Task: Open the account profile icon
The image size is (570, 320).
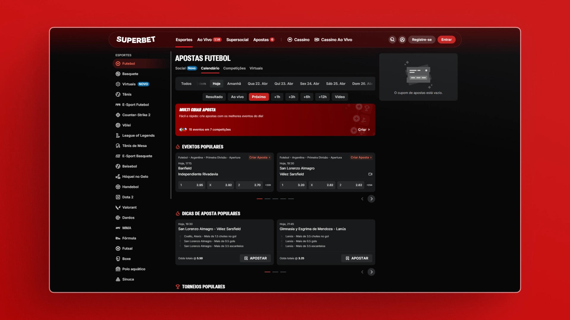Action: tap(402, 39)
